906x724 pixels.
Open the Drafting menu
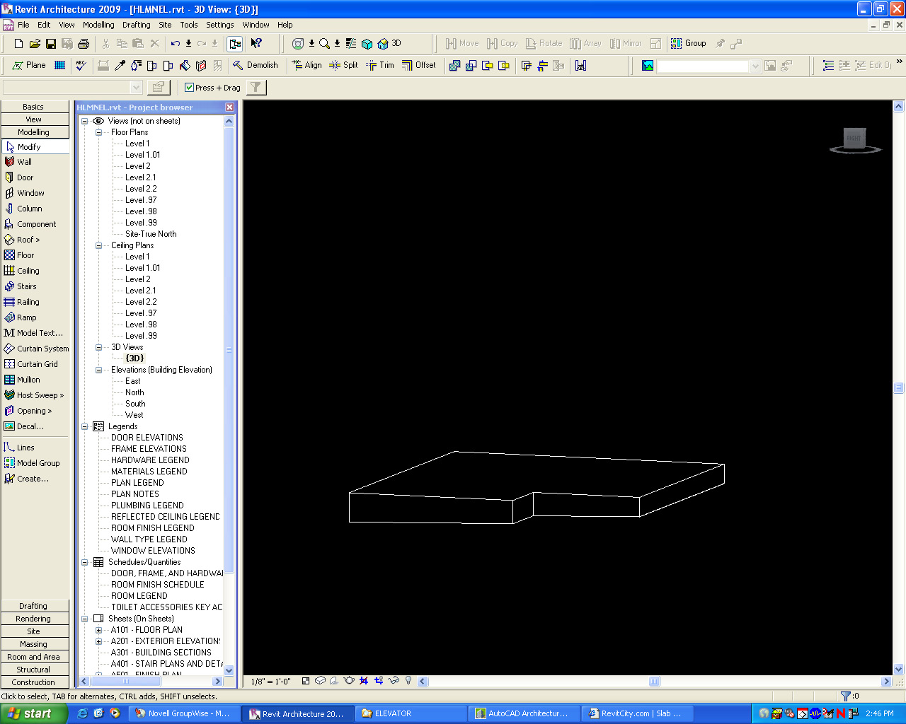(x=136, y=25)
